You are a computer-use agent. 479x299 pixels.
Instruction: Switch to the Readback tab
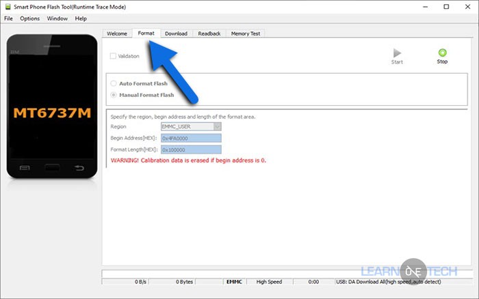click(x=209, y=33)
